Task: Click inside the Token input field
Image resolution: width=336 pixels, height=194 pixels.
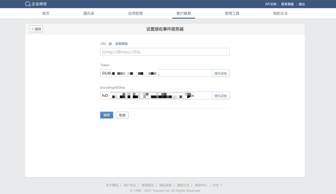Action: (x=183, y=73)
